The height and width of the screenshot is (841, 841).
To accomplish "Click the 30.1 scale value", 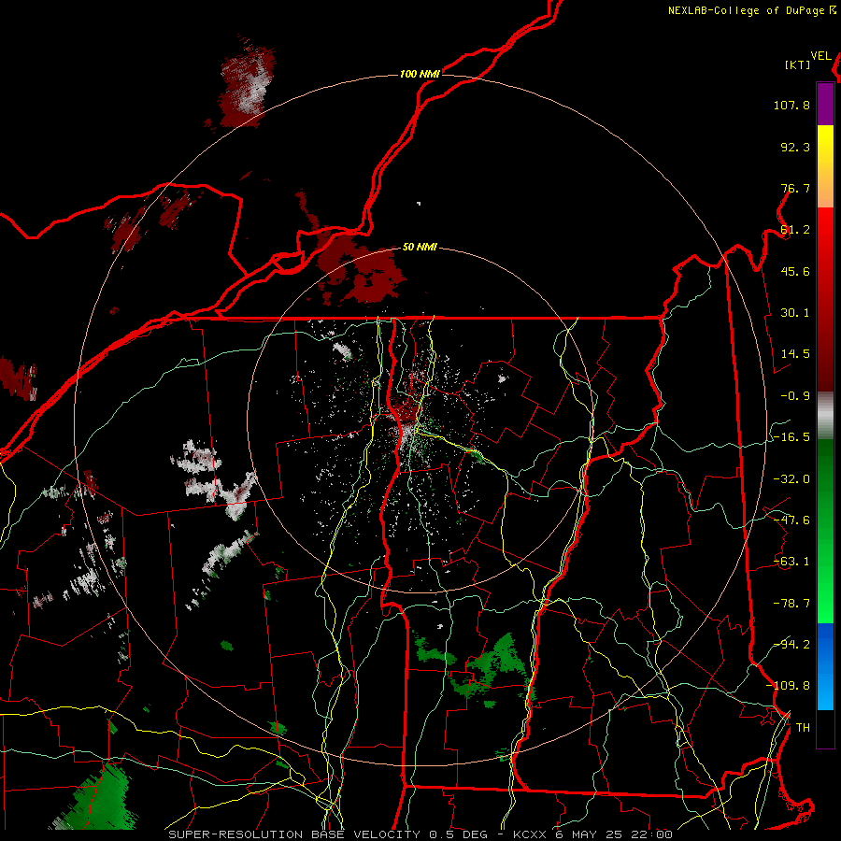I will tap(795, 313).
